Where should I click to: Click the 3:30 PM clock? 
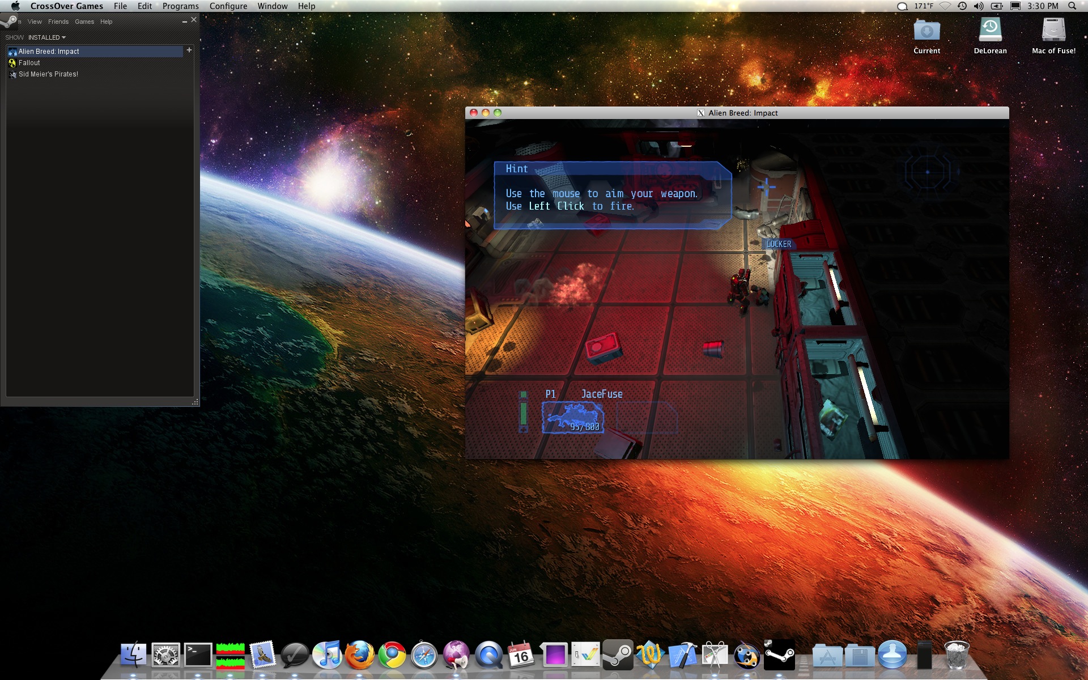[1043, 6]
